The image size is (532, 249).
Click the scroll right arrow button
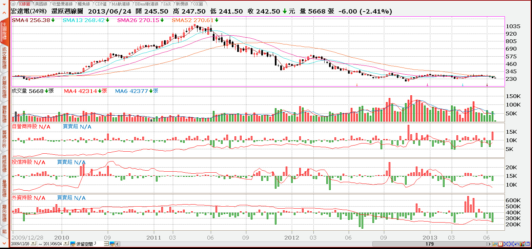tap(490, 244)
